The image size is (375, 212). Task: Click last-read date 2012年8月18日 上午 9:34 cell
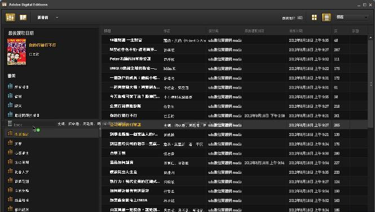(x=264, y=163)
